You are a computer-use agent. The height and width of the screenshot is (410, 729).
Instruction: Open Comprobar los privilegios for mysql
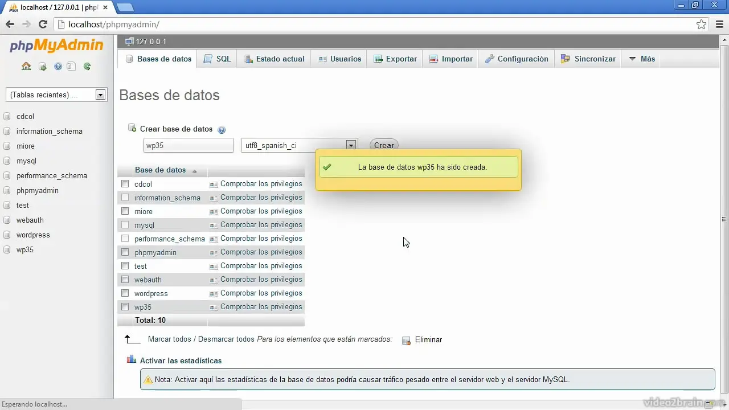tap(261, 225)
